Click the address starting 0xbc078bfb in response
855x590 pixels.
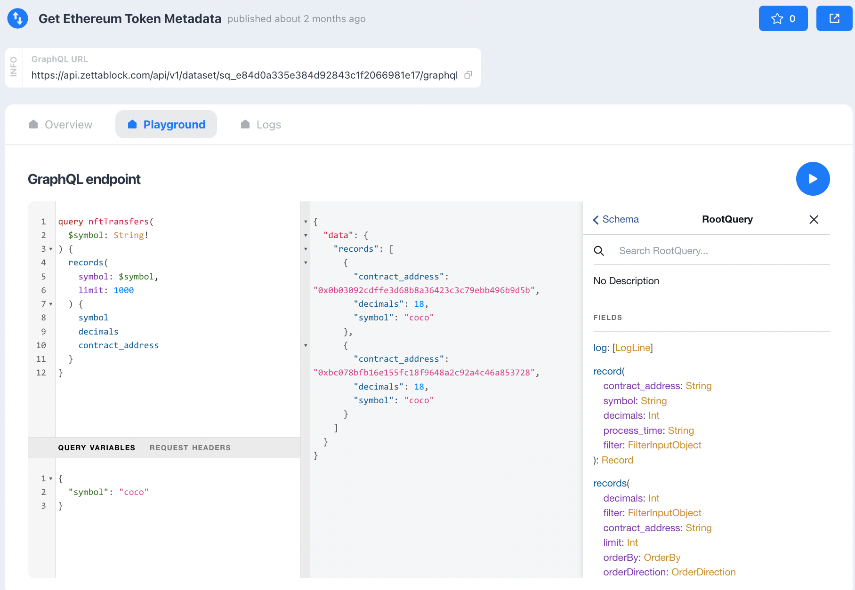424,373
